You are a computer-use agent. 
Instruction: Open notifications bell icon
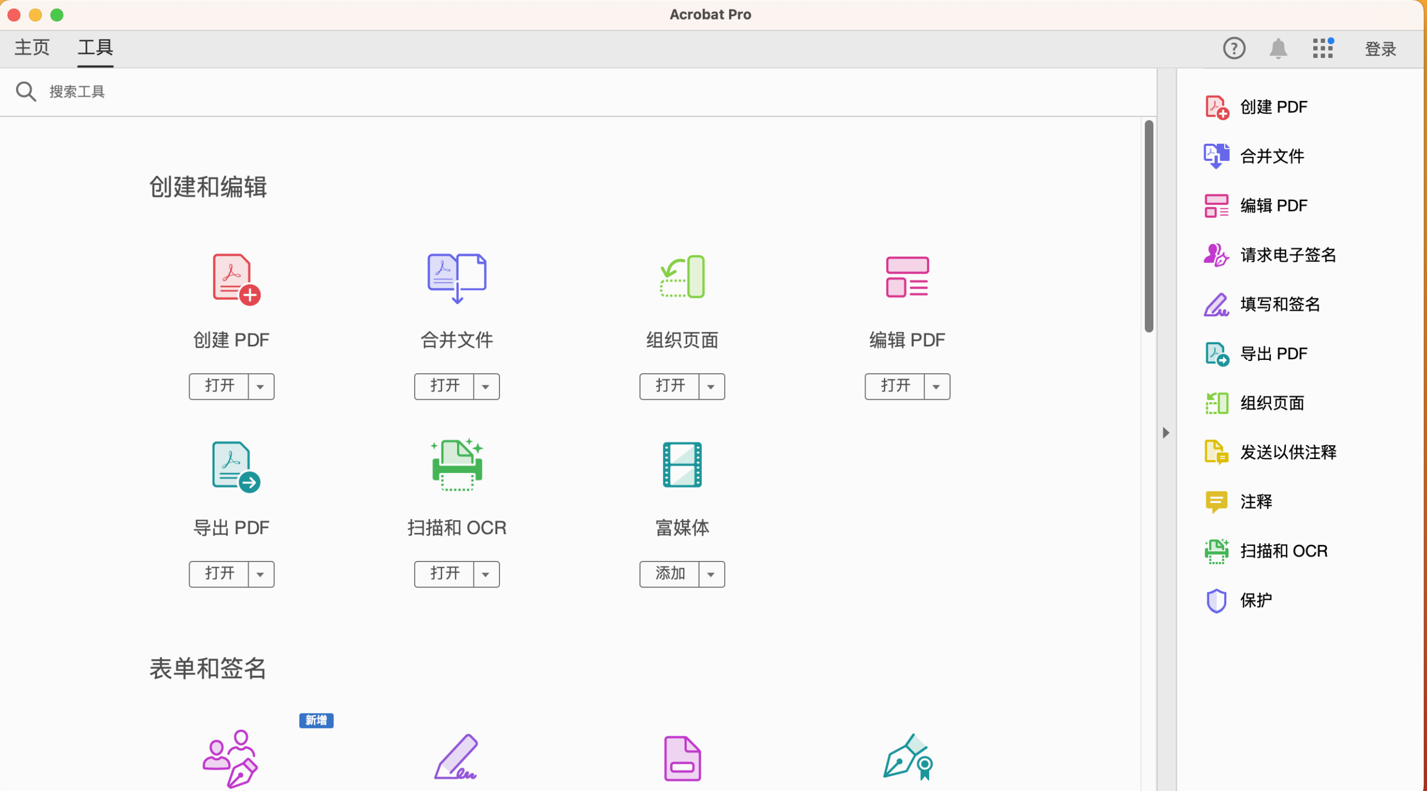pyautogui.click(x=1278, y=48)
